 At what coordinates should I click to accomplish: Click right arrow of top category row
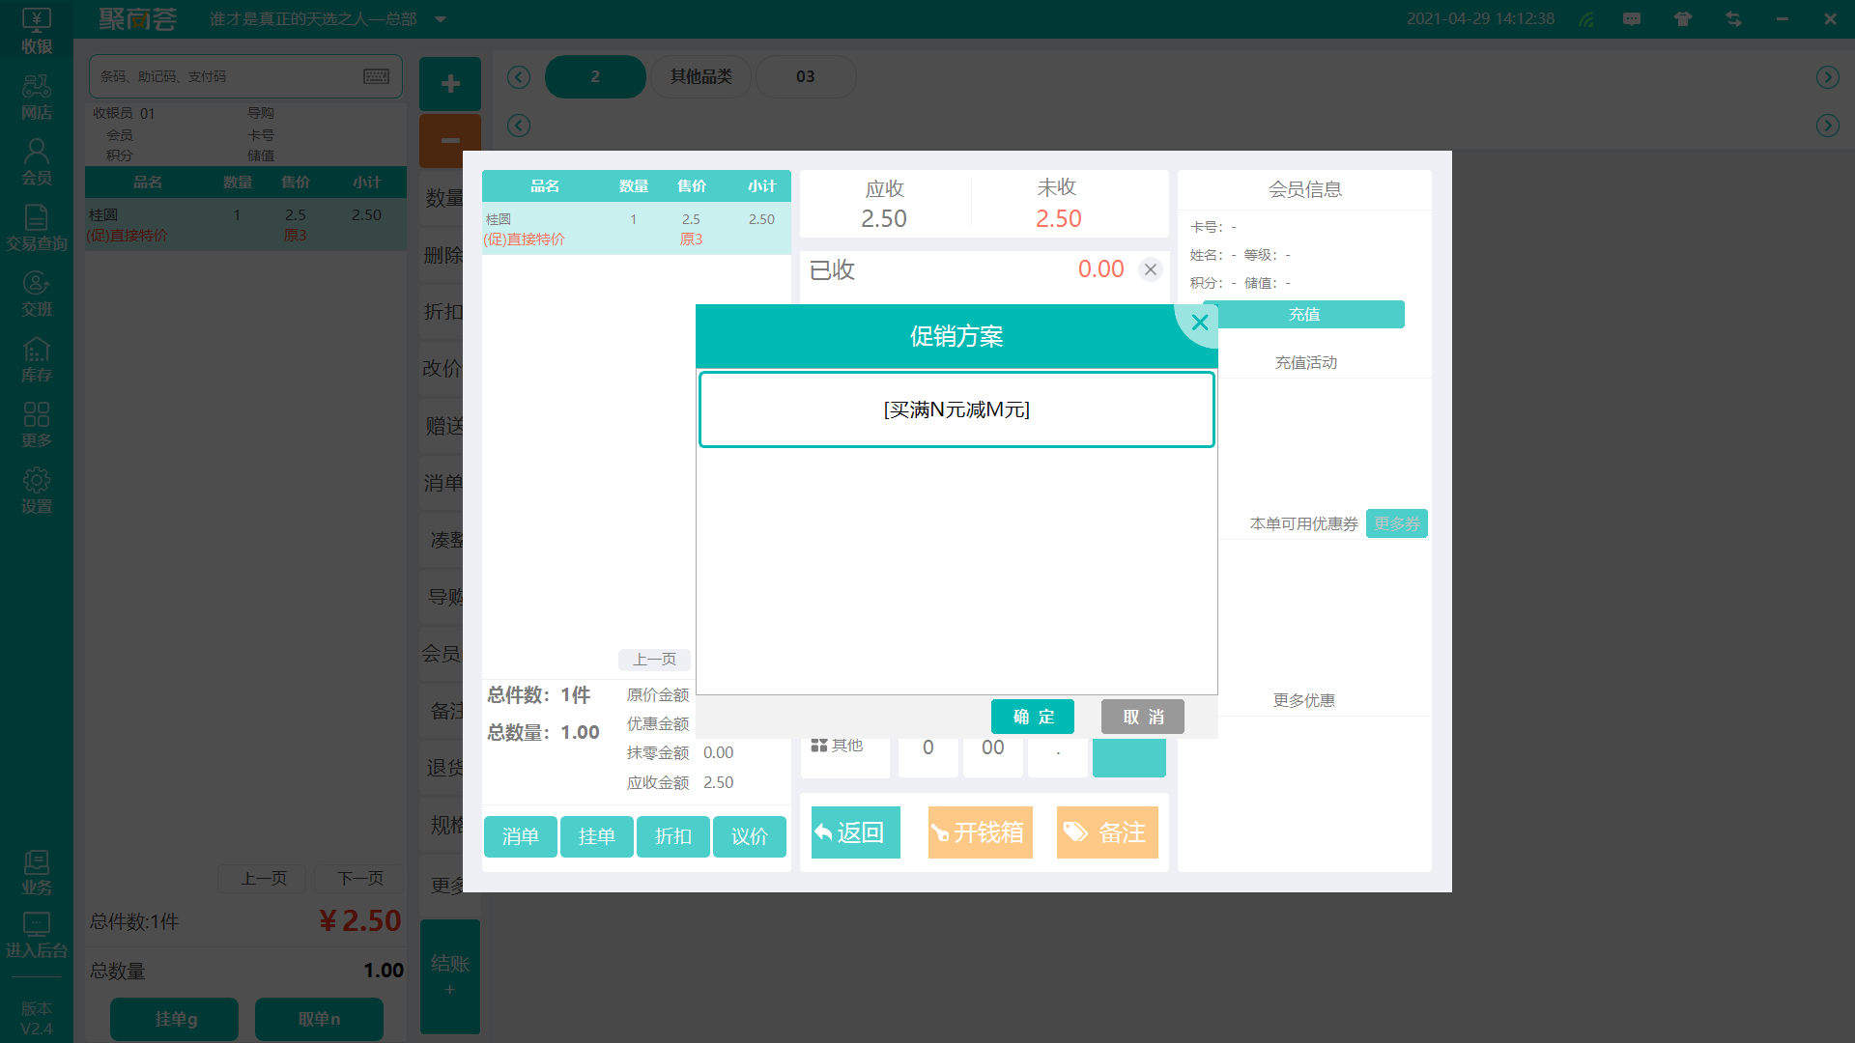click(x=1827, y=77)
